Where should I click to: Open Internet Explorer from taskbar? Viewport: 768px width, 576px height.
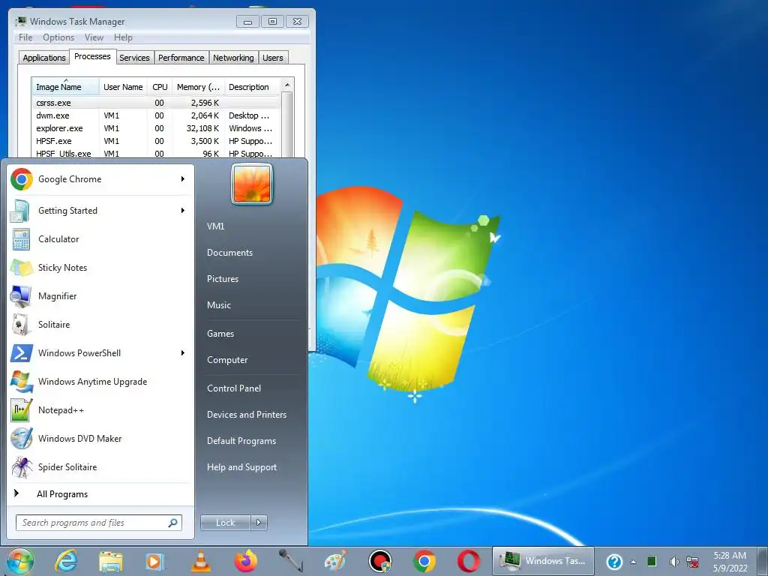(x=66, y=561)
